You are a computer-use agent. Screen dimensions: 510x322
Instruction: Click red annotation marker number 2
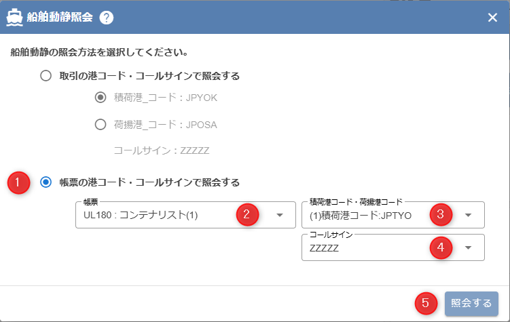[247, 215]
